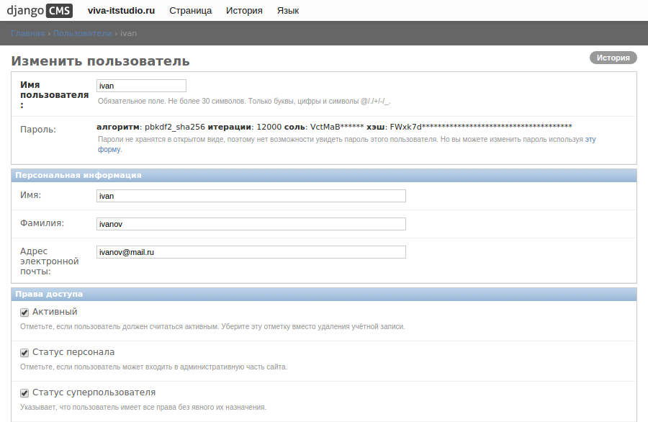This screenshot has width=648, height=422.
Task: Navigate to Пользователи breadcrumb link
Action: click(x=82, y=33)
